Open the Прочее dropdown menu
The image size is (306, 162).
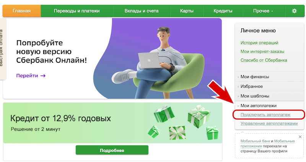264,11
